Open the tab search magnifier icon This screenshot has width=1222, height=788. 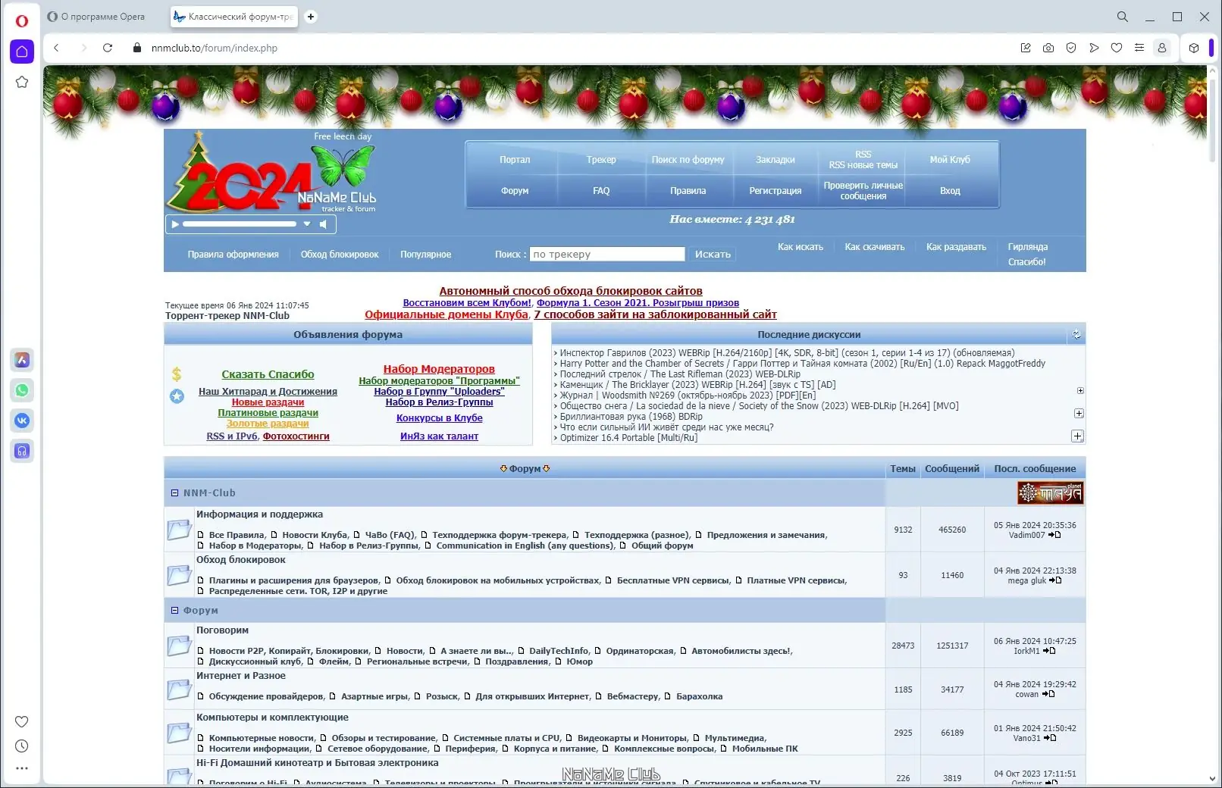click(1123, 17)
